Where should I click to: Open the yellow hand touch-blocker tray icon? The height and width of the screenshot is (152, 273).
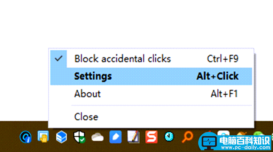tap(43, 137)
